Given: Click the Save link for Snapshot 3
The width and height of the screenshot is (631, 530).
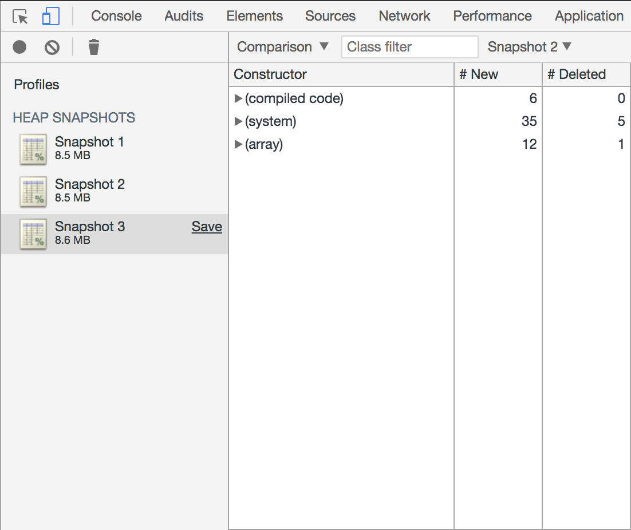Looking at the screenshot, I should [x=207, y=227].
